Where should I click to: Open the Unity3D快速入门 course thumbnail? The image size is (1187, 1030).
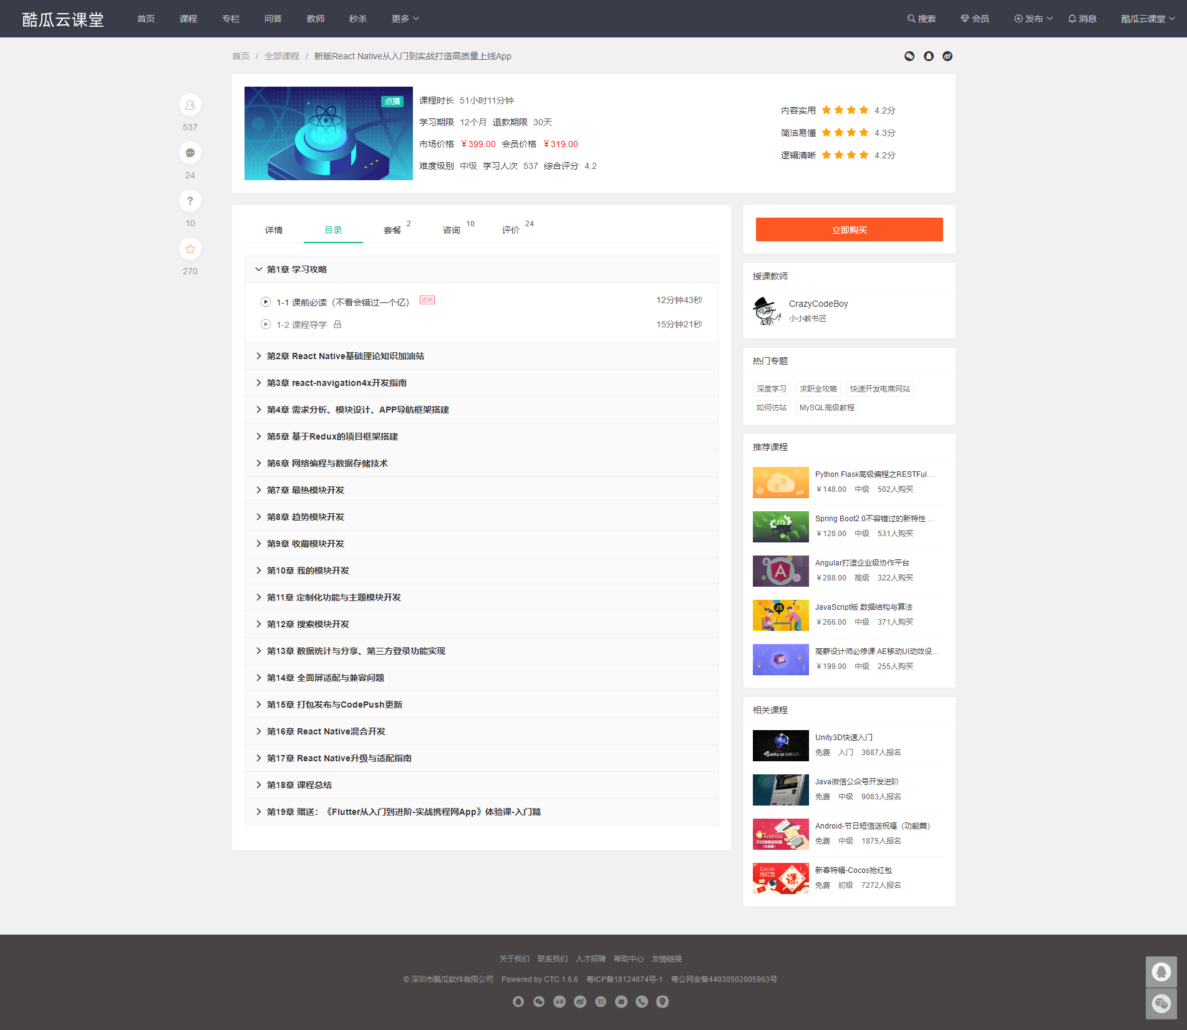[781, 746]
